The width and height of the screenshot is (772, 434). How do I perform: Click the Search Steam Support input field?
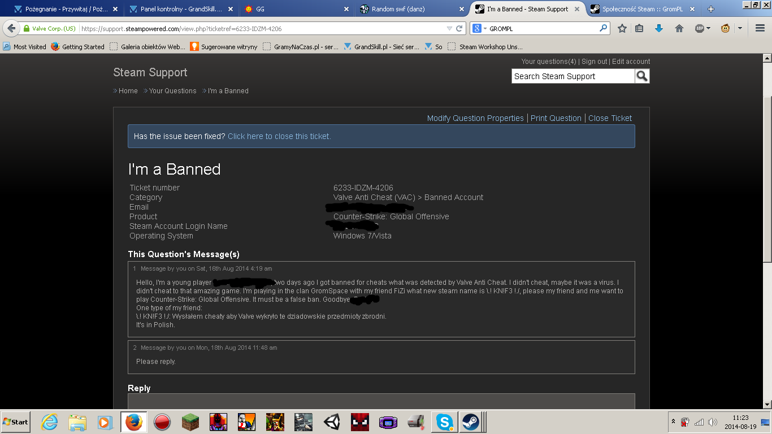(x=573, y=76)
